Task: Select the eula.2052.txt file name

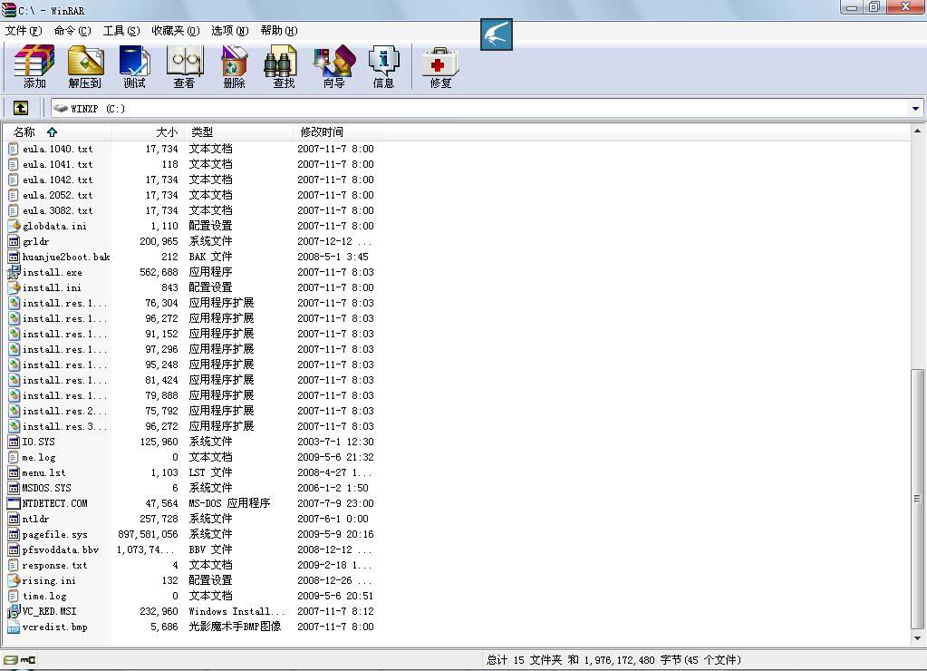Action: (57, 195)
